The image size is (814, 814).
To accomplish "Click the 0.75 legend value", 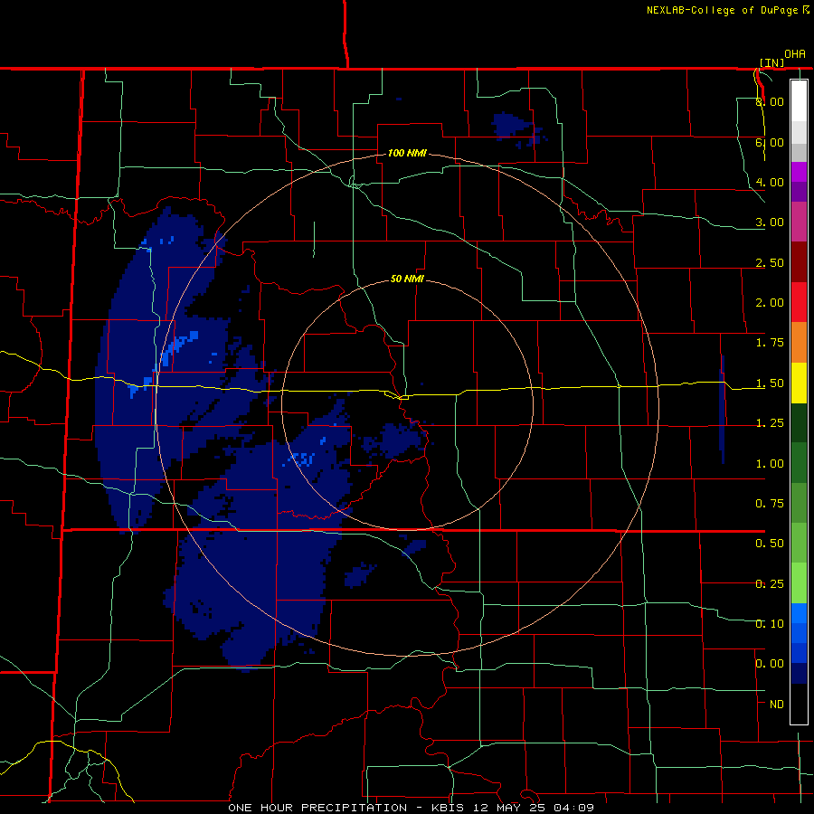I will (770, 504).
